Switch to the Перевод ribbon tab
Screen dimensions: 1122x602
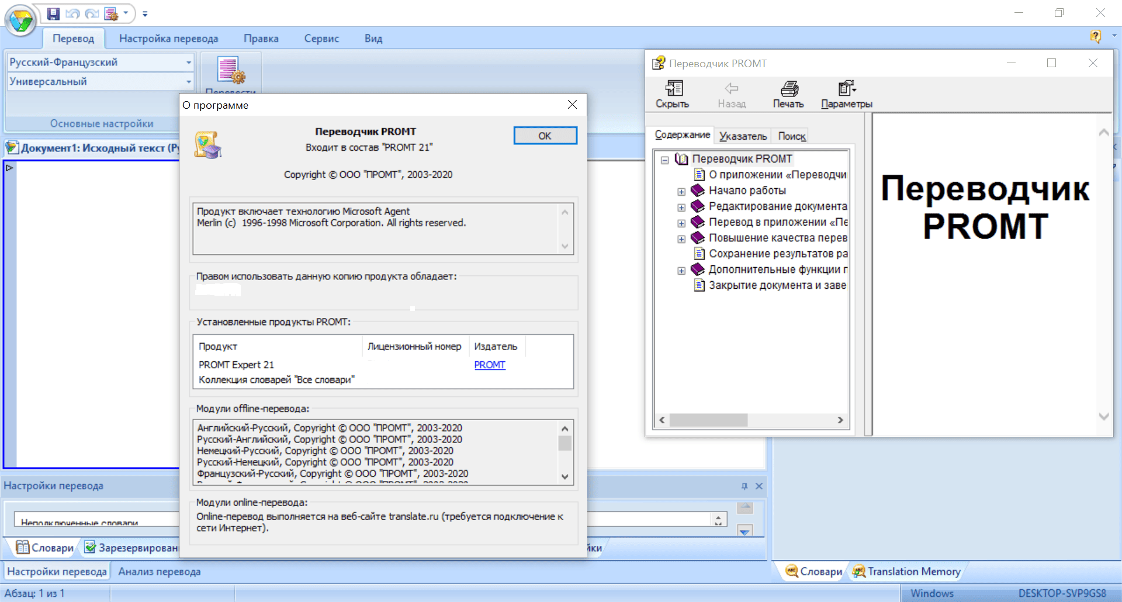pyautogui.click(x=73, y=39)
